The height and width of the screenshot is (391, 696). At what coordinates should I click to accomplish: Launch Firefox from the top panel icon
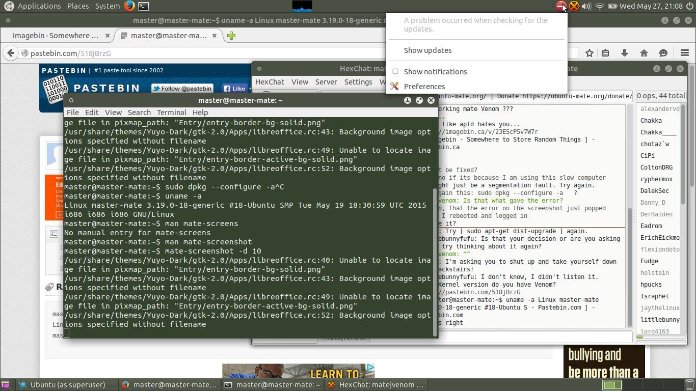coord(129,6)
